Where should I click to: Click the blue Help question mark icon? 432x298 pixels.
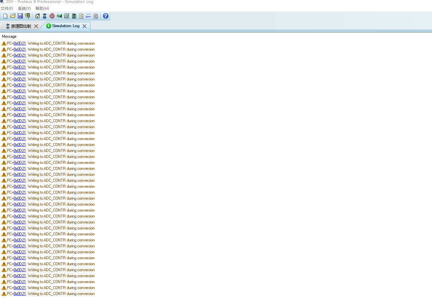106,16
